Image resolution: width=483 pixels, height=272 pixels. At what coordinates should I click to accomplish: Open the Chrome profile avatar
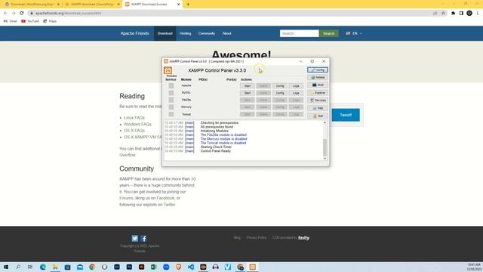(469, 14)
